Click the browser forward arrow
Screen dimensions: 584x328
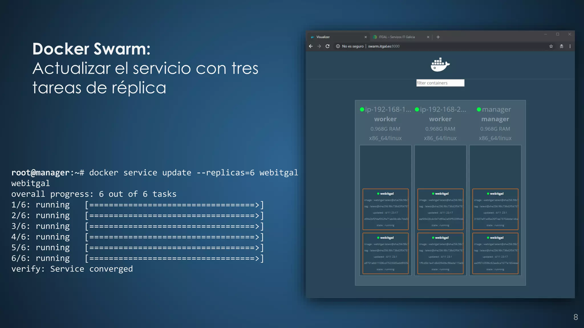(319, 46)
